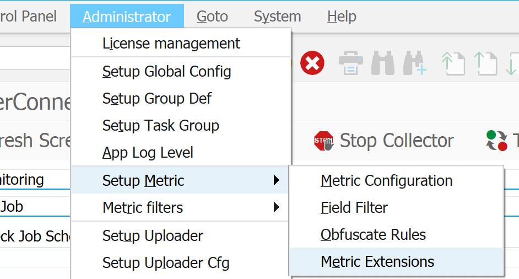Click the Find binoculars icon
The height and width of the screenshot is (279, 519).
(x=382, y=63)
